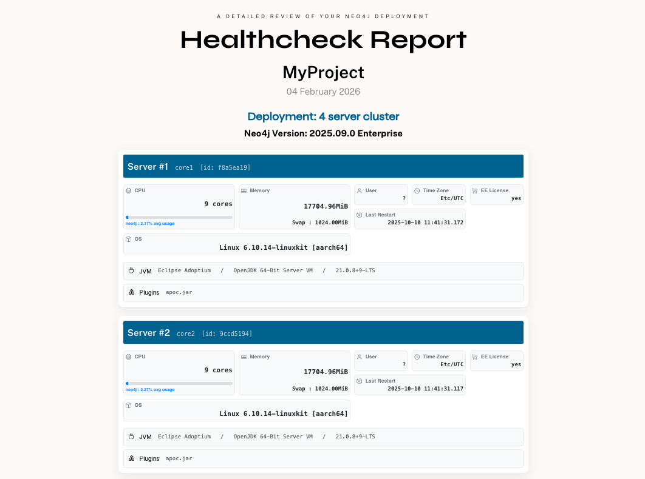Click the 'core2' server name

click(x=186, y=333)
